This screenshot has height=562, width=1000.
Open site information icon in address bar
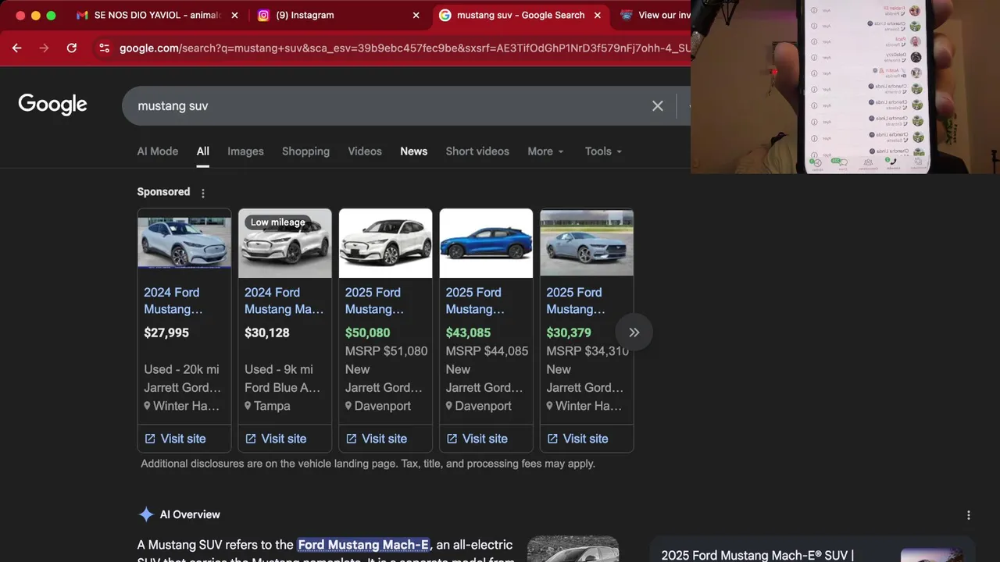(104, 48)
